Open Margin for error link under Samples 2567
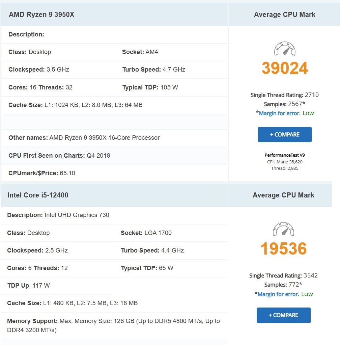The height and width of the screenshot is (345, 340). [x=279, y=113]
